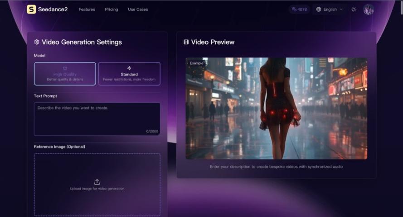Open the Features navigation item
Image resolution: width=403 pixels, height=217 pixels.
pos(87,9)
